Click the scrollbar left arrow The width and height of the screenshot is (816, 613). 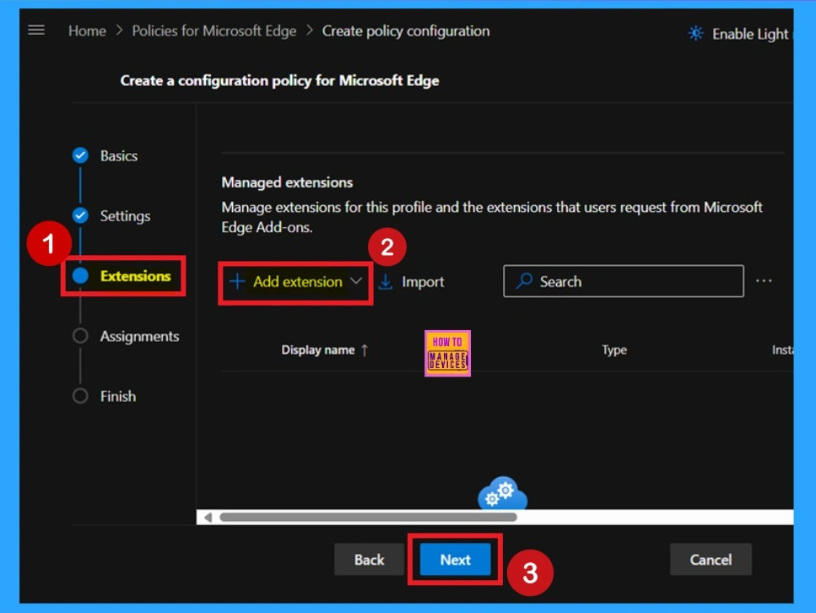pos(208,518)
